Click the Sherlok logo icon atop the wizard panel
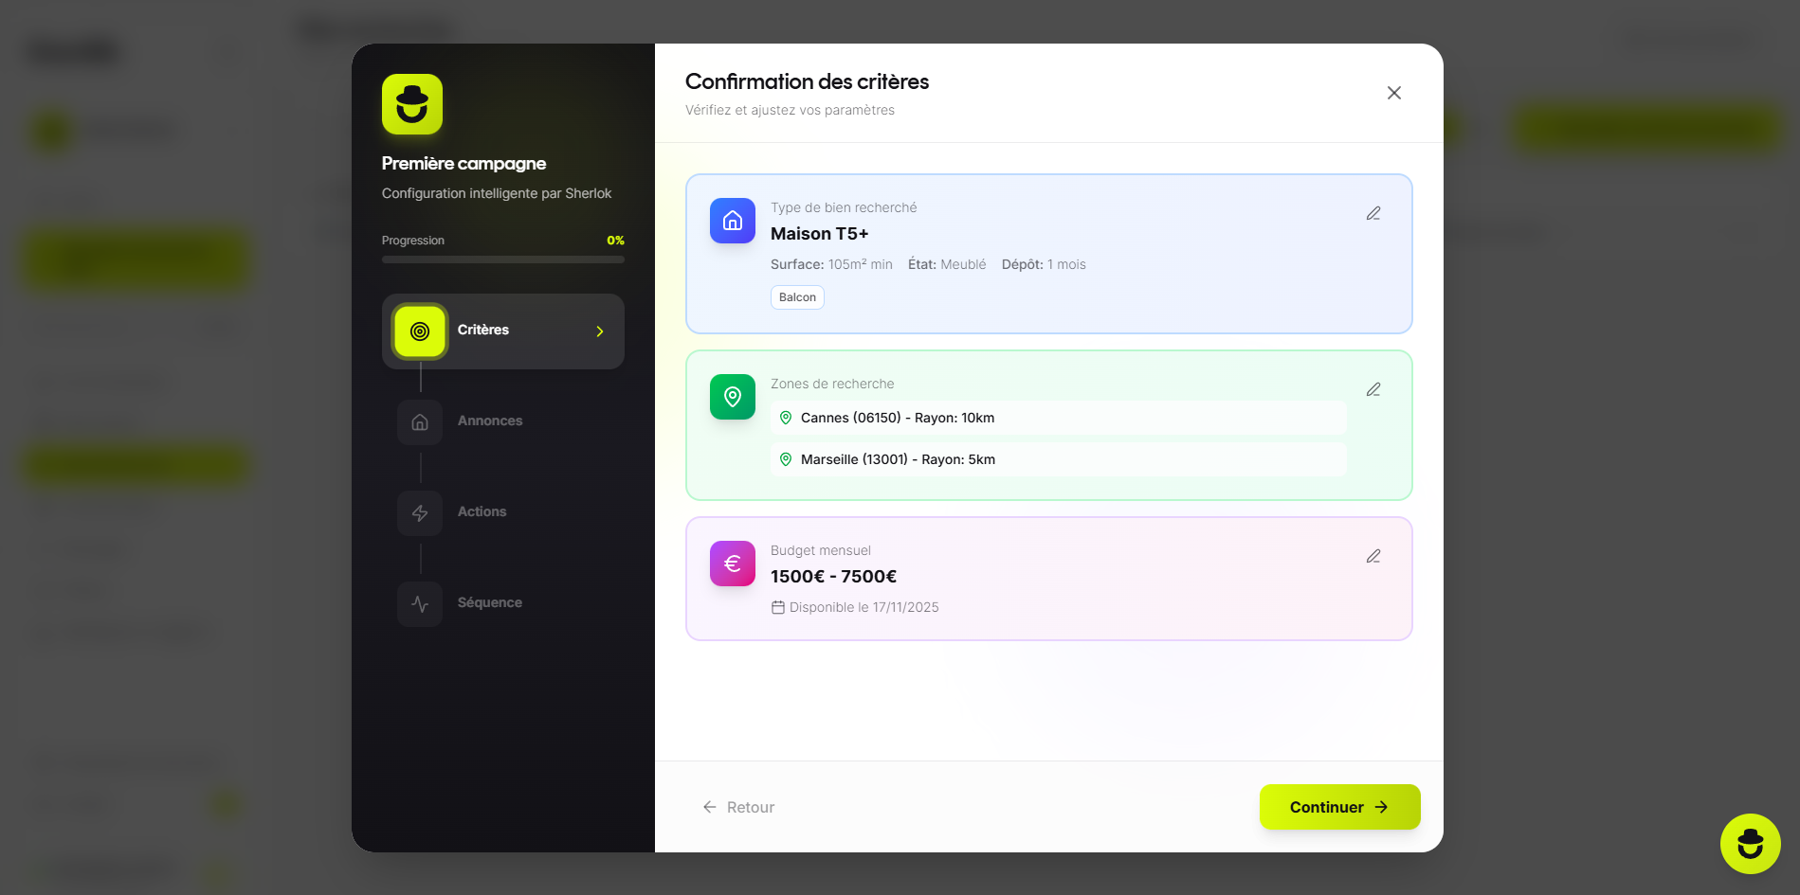1800x895 pixels. tap(410, 104)
